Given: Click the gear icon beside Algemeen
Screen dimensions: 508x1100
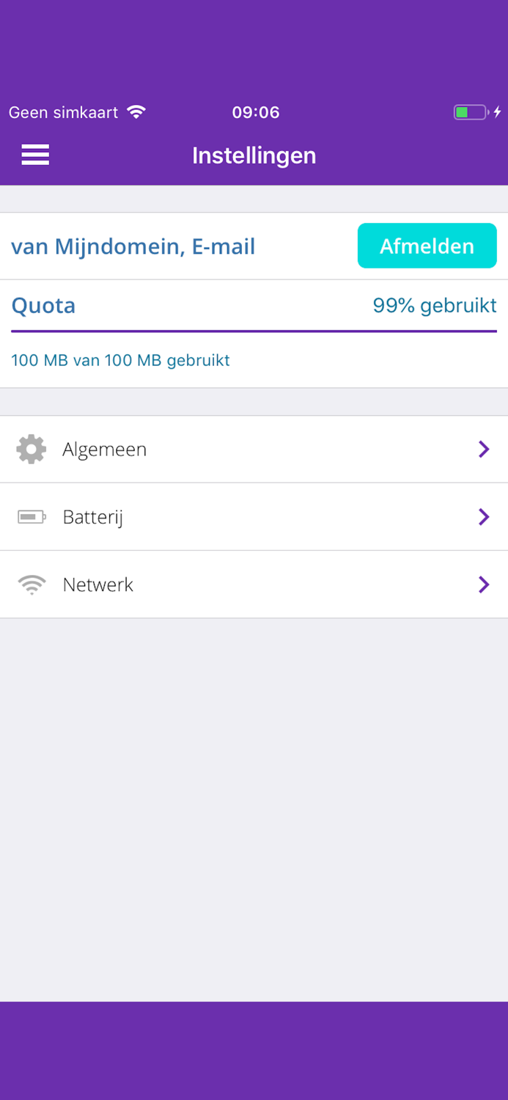Looking at the screenshot, I should click(x=32, y=450).
